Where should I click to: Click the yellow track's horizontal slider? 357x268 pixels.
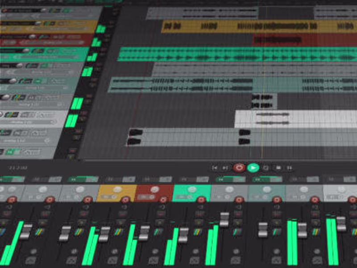click(58, 29)
